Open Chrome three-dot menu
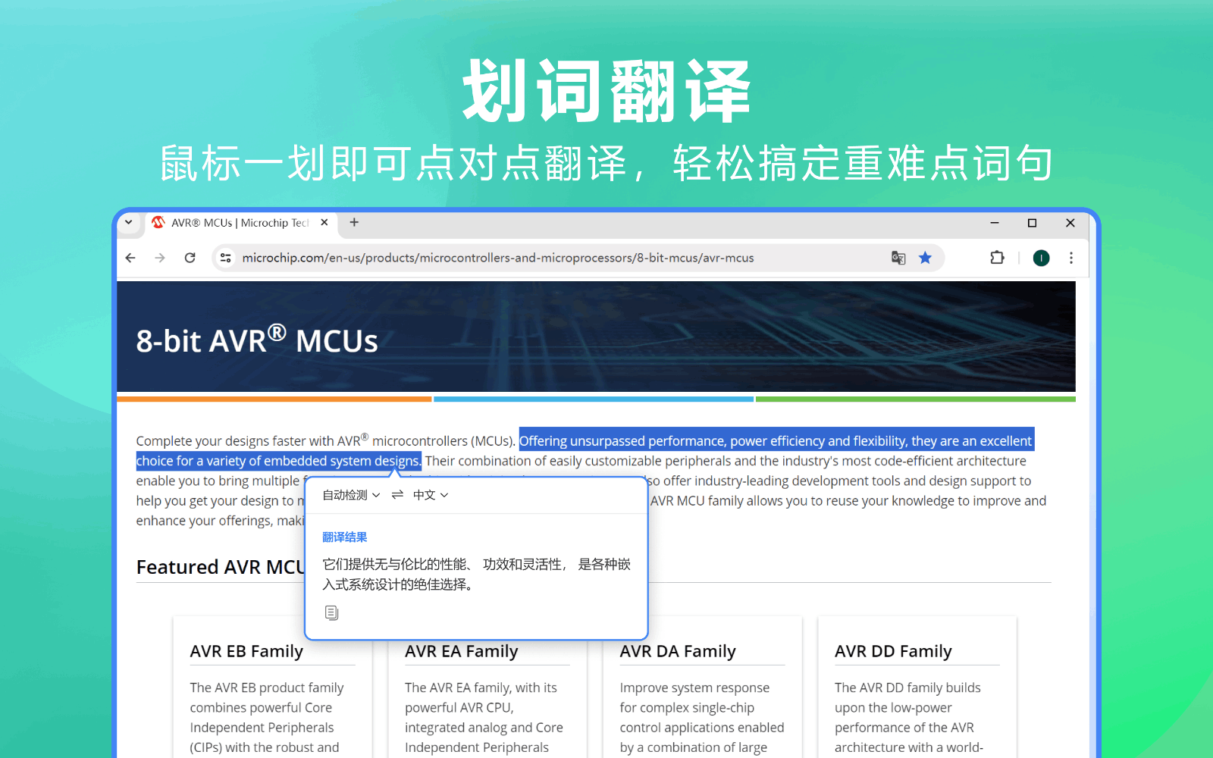This screenshot has width=1213, height=758. tap(1070, 258)
